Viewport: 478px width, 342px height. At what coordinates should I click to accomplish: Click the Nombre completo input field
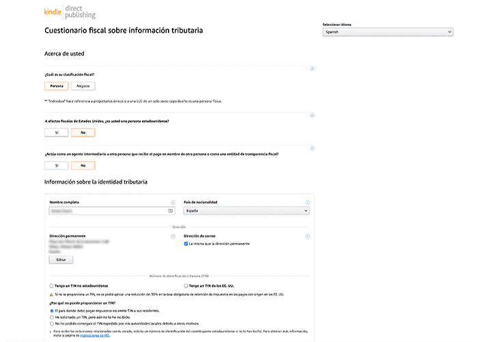(x=112, y=211)
